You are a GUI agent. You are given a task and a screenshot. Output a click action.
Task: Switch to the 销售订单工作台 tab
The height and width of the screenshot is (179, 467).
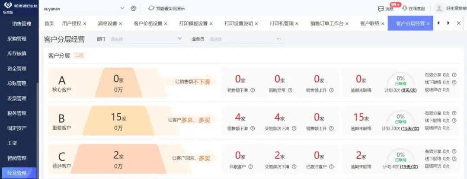coord(326,23)
